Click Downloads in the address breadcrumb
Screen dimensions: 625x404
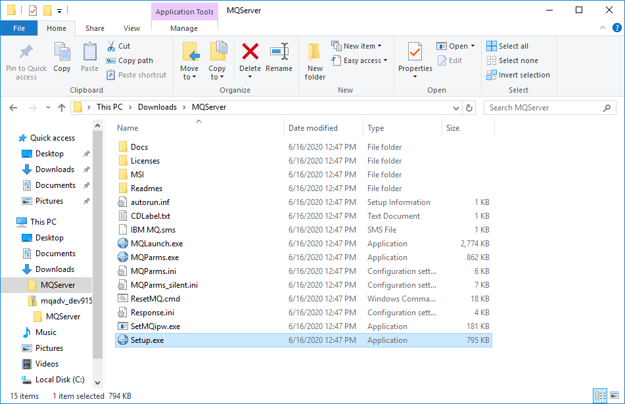click(x=158, y=107)
